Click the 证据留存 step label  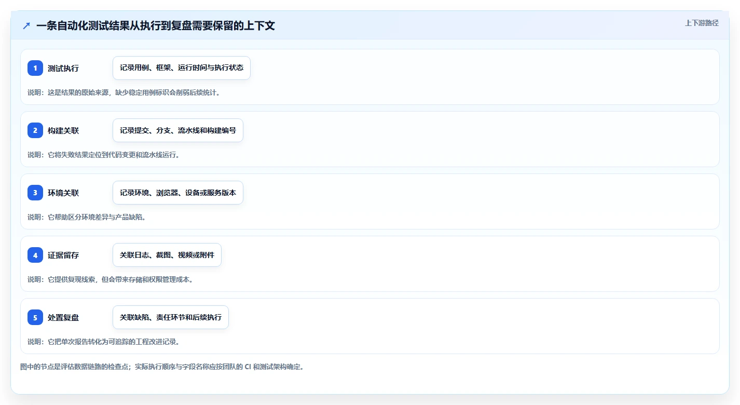click(x=63, y=255)
